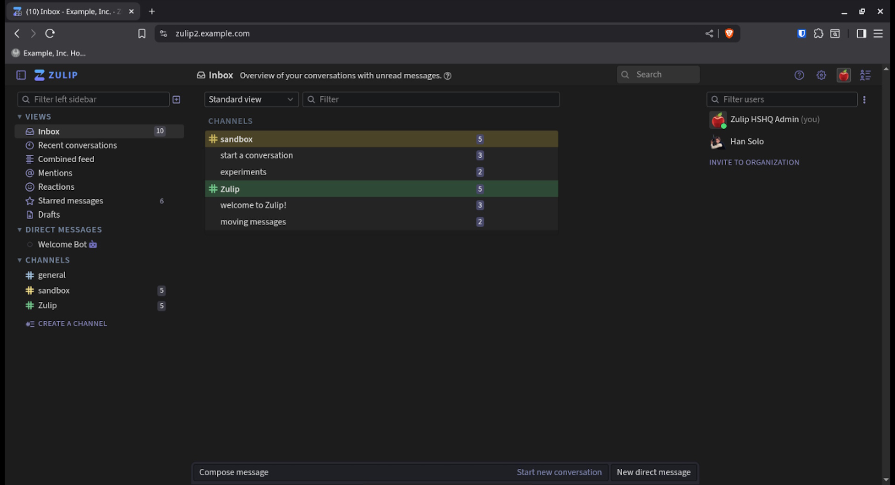
Task: Toggle the left sidebar panel icon
Action: point(21,75)
